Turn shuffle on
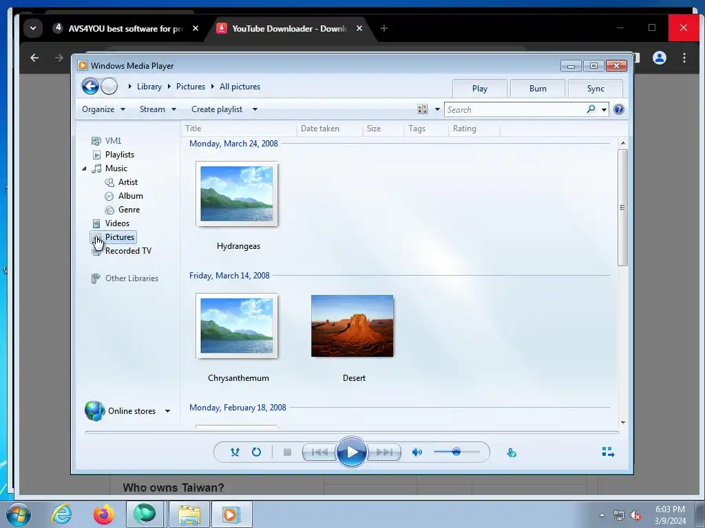This screenshot has height=528, width=705. [235, 452]
